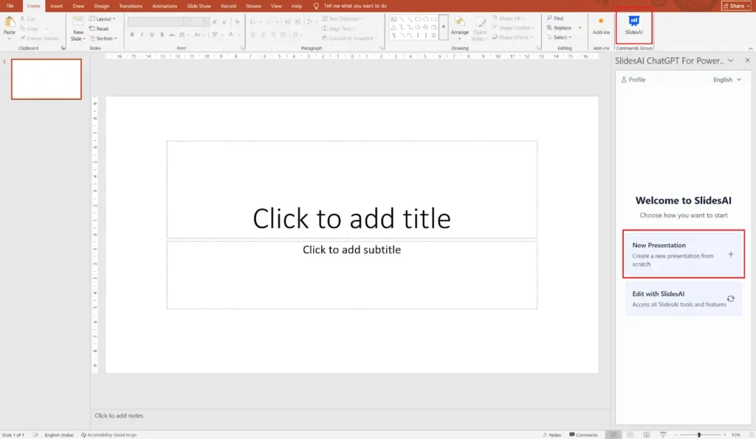This screenshot has height=439, width=756.
Task: Click the refresh icon on Edit with SlidesAI
Action: (730, 299)
